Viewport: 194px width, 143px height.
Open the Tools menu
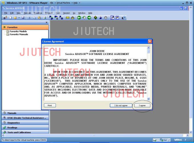coord(58,13)
